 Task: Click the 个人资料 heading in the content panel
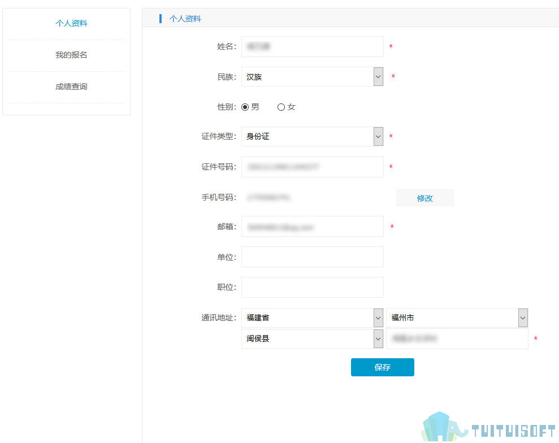[x=185, y=19]
